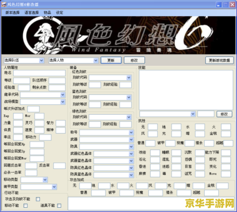Click the 每回合回复Sp input field
The width and height of the screenshot is (237, 212).
click(37, 152)
